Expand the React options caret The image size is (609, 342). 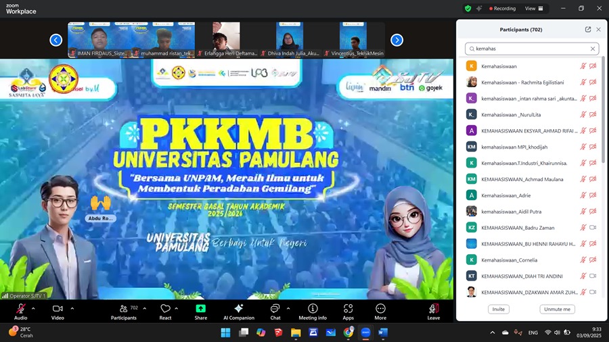pos(177,309)
